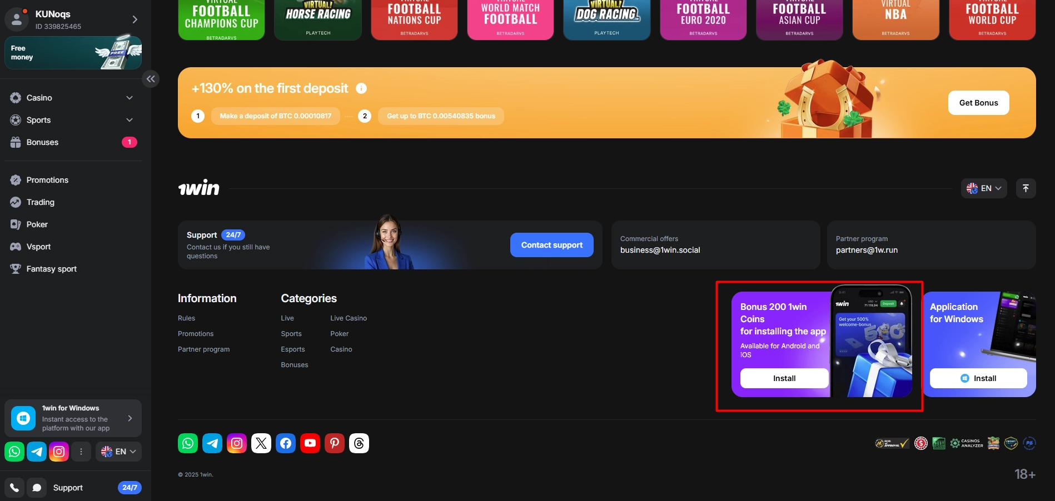This screenshot has width=1055, height=501.
Task: Open Fantasy sport in sidebar
Action: [x=73, y=269]
